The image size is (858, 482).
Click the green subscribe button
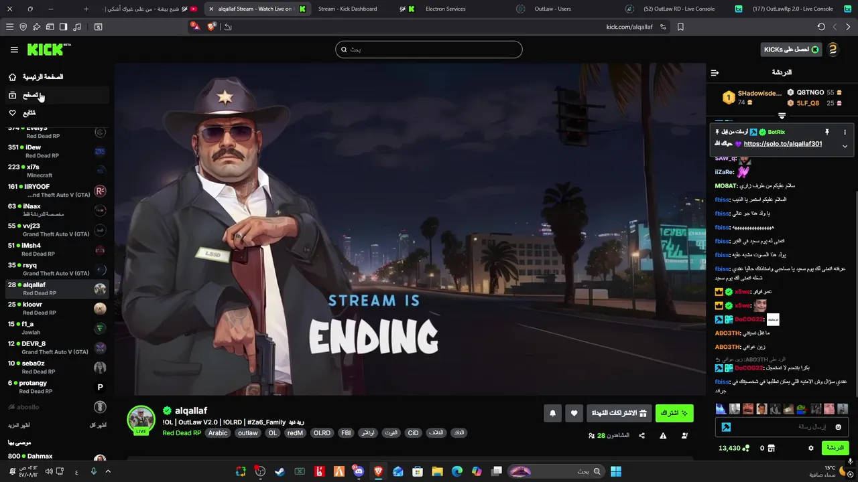pos(674,413)
